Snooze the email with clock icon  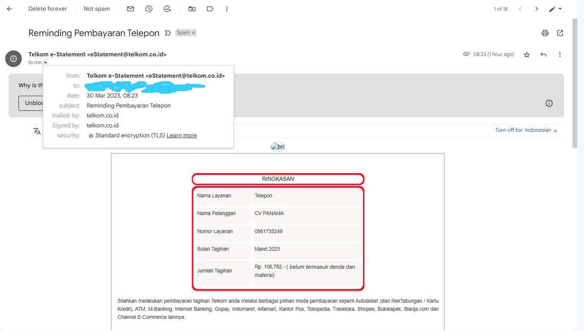tap(149, 9)
